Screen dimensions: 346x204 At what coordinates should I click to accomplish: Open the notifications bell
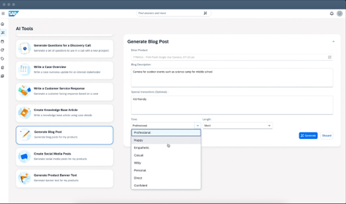(331, 14)
